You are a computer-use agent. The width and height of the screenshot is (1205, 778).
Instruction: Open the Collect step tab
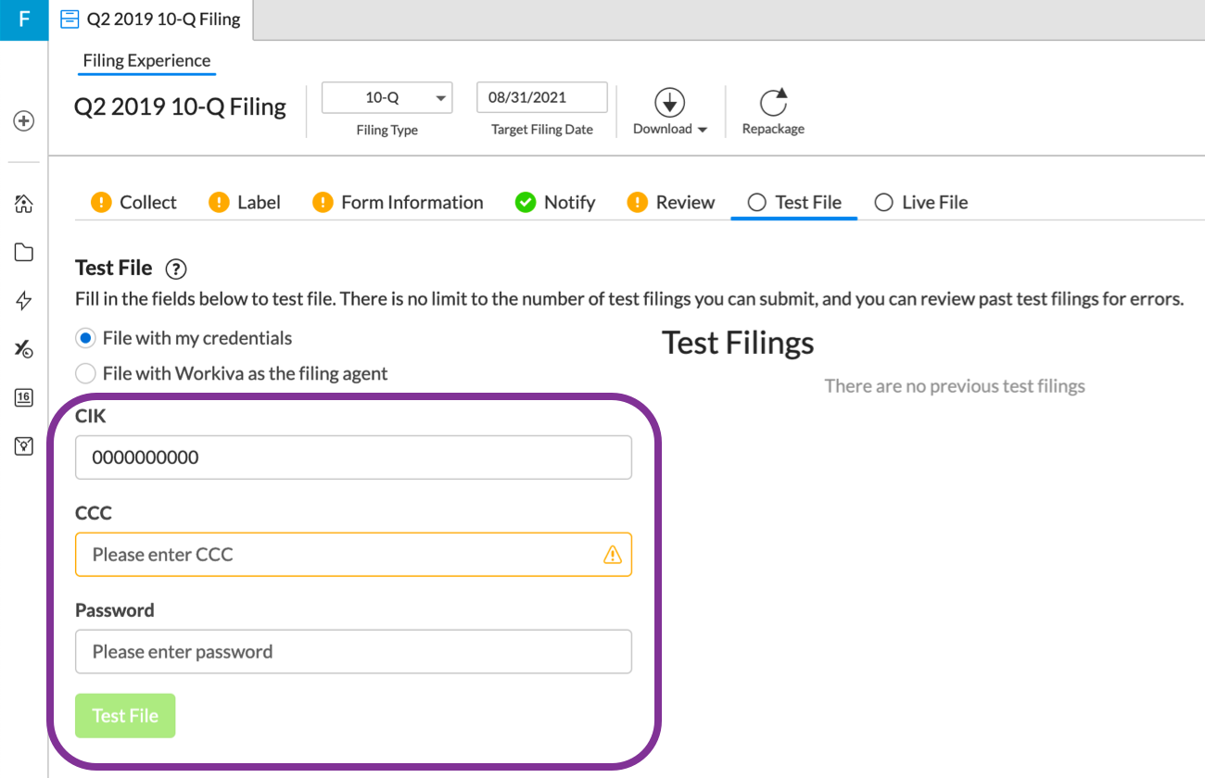tap(134, 203)
